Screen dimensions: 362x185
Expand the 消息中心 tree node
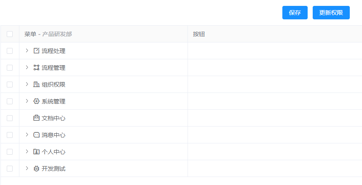[x=27, y=135]
